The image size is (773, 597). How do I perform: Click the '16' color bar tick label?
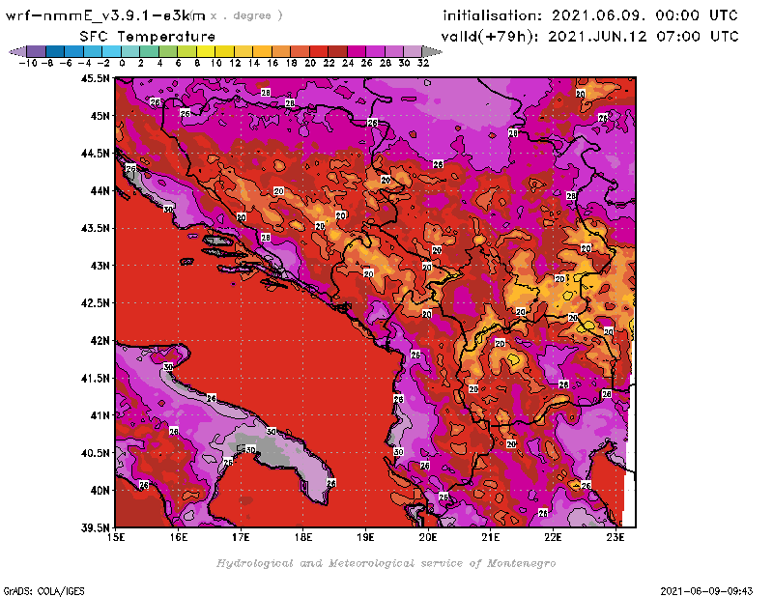272,63
